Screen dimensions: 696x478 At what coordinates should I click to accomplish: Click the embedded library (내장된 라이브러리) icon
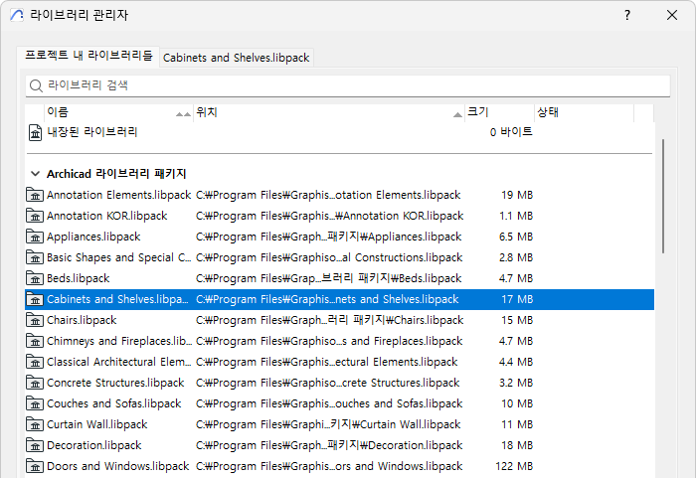click(x=35, y=132)
